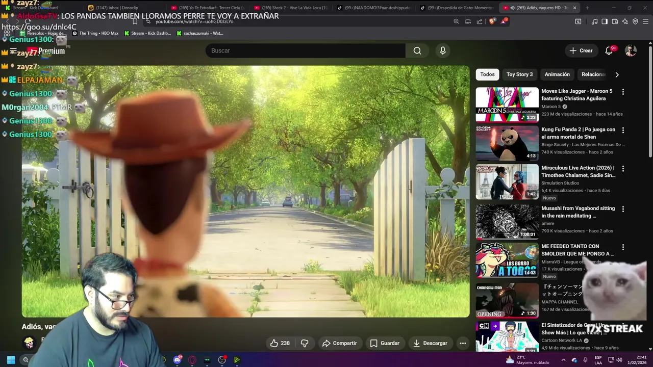Open options menu for Moves Like Jagger video
Viewport: 653px width, 367px height.
click(623, 92)
